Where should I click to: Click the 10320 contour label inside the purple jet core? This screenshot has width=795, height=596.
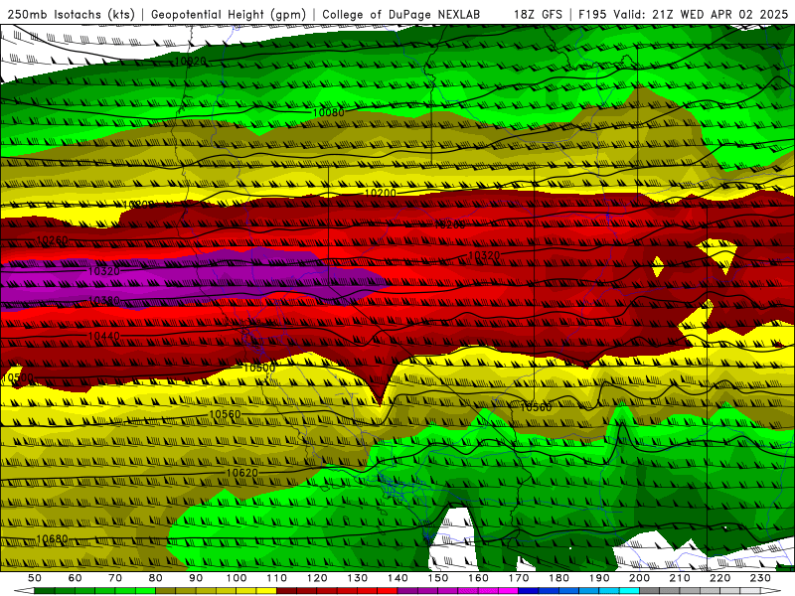click(104, 271)
